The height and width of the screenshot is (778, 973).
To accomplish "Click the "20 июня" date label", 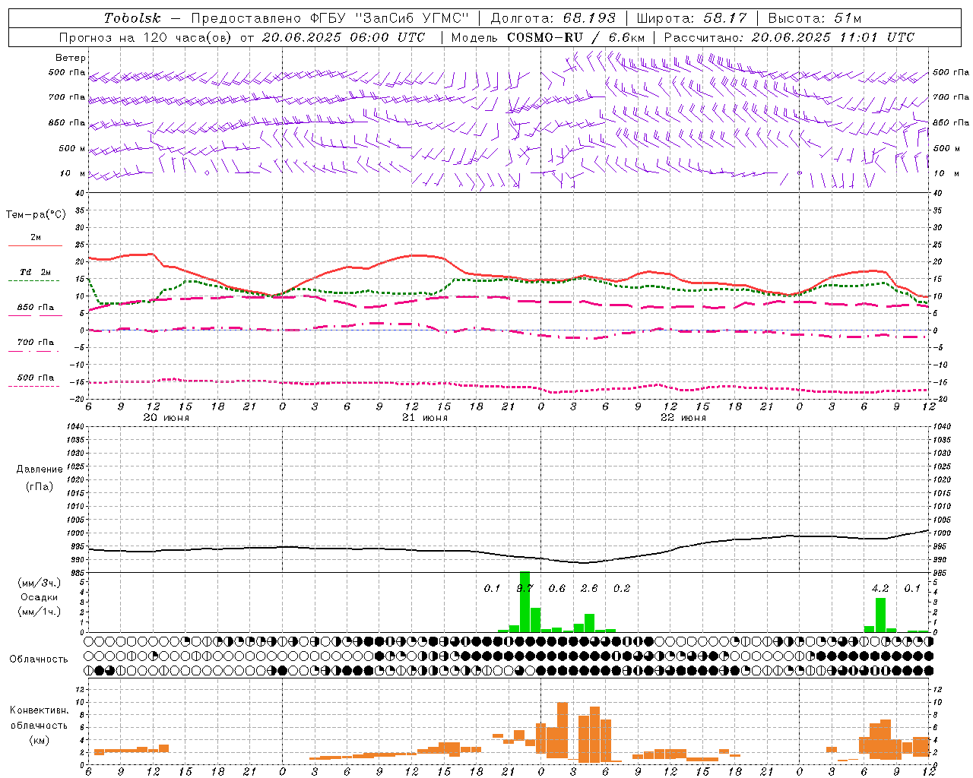I will (166, 418).
